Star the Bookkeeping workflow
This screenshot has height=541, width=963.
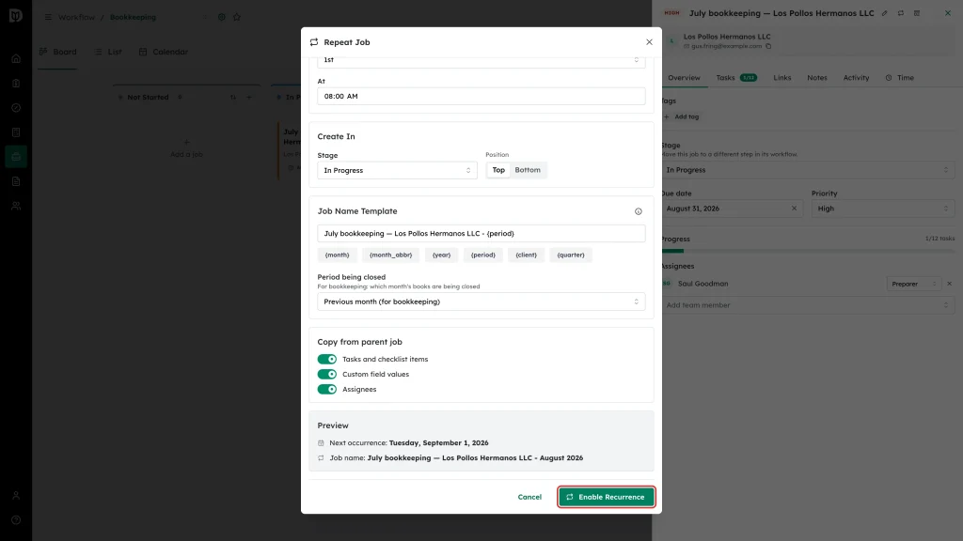pos(237,17)
